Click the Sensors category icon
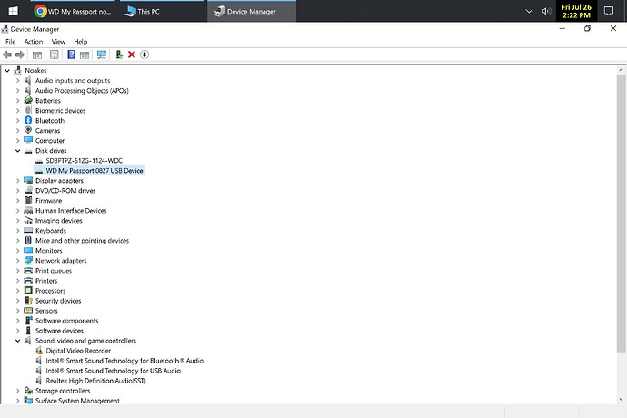The width and height of the screenshot is (627, 418). click(x=28, y=311)
